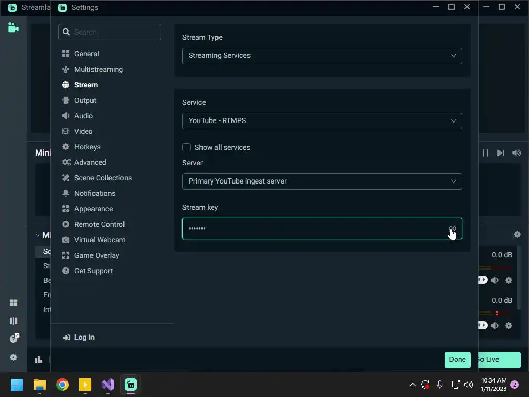Show hidden system tray icons
The height and width of the screenshot is (397, 529).
click(412, 385)
